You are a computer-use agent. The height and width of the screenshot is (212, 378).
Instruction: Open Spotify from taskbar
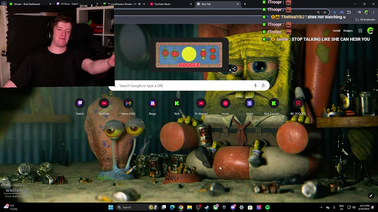pos(267,207)
